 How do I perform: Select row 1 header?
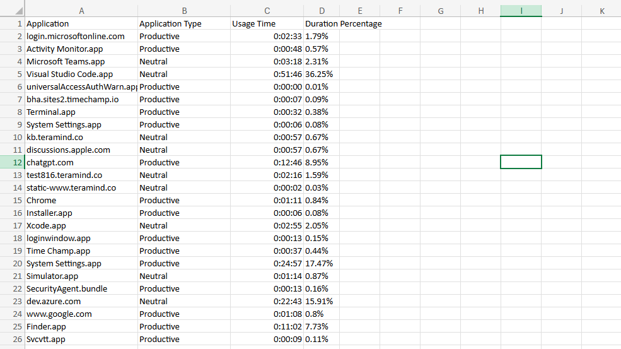pos(12,23)
